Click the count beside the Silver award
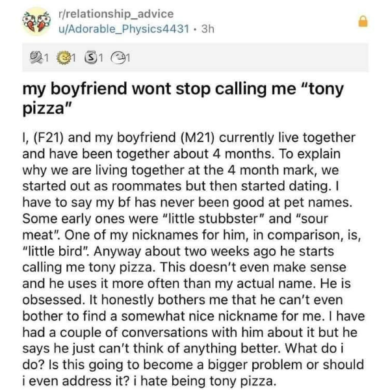 coord(100,58)
